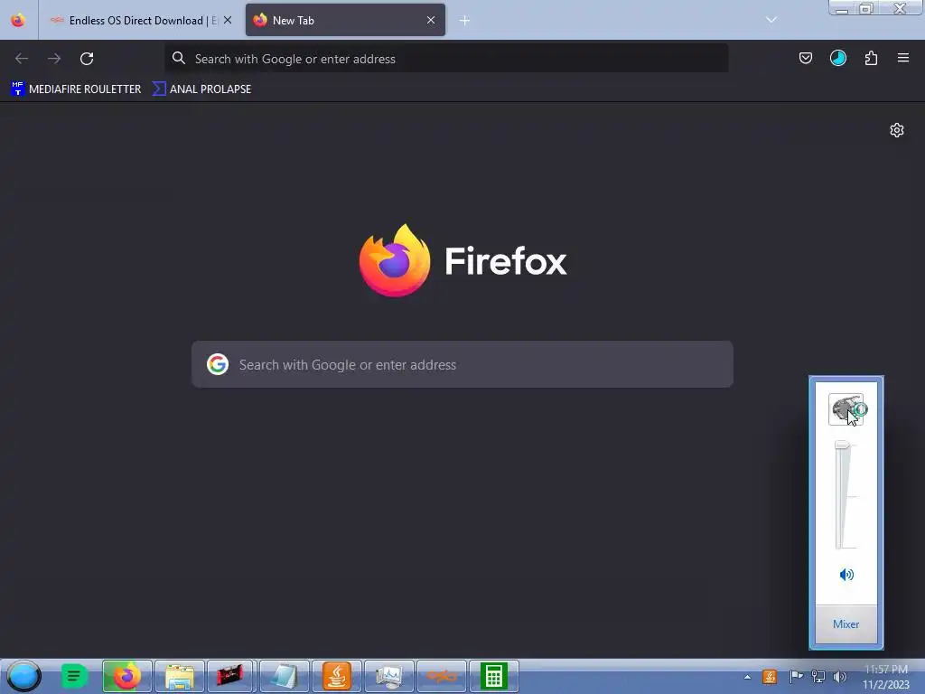Screen dimensions: 925x694
Task: Show hidden system tray icons
Action: 747,677
